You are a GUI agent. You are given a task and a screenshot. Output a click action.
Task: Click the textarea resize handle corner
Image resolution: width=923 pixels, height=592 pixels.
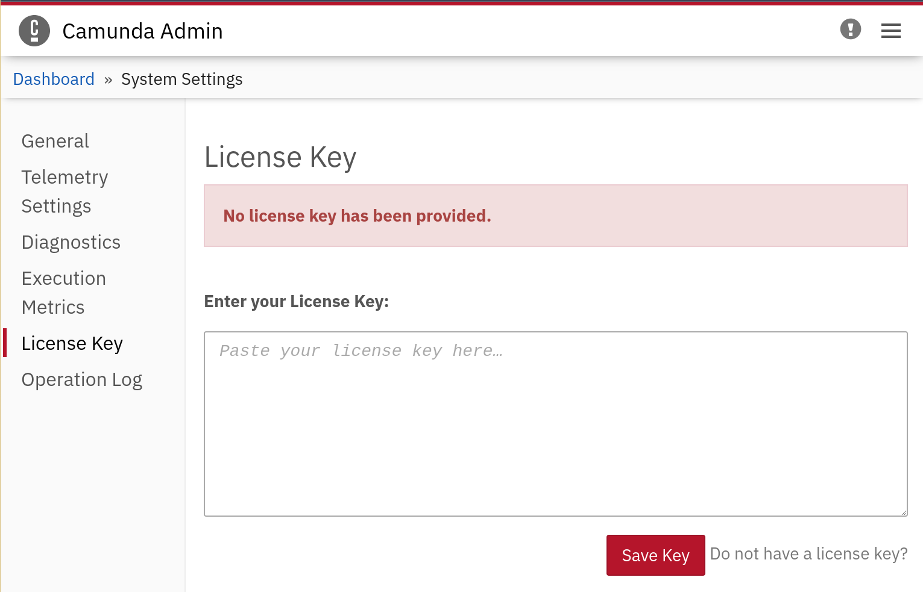pos(904,513)
